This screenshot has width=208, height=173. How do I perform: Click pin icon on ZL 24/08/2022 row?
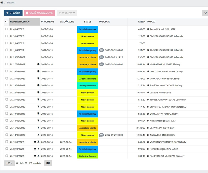click(38, 85)
